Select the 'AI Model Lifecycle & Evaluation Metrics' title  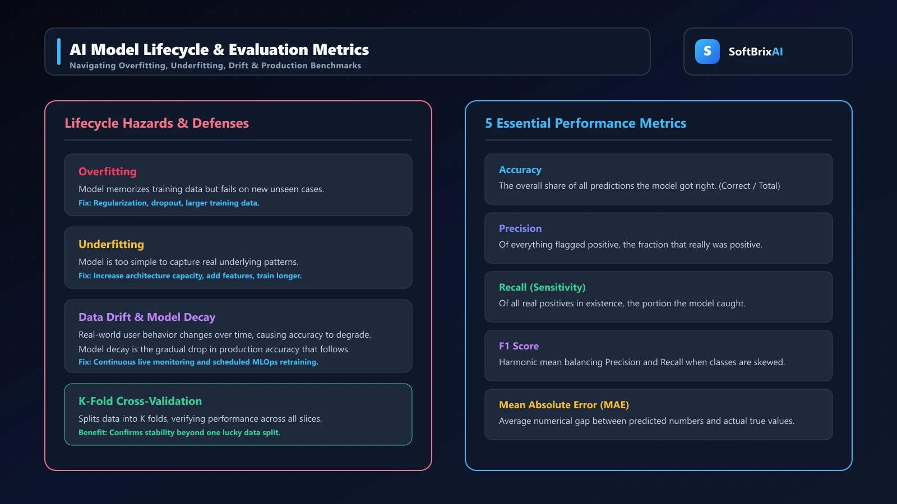[219, 50]
